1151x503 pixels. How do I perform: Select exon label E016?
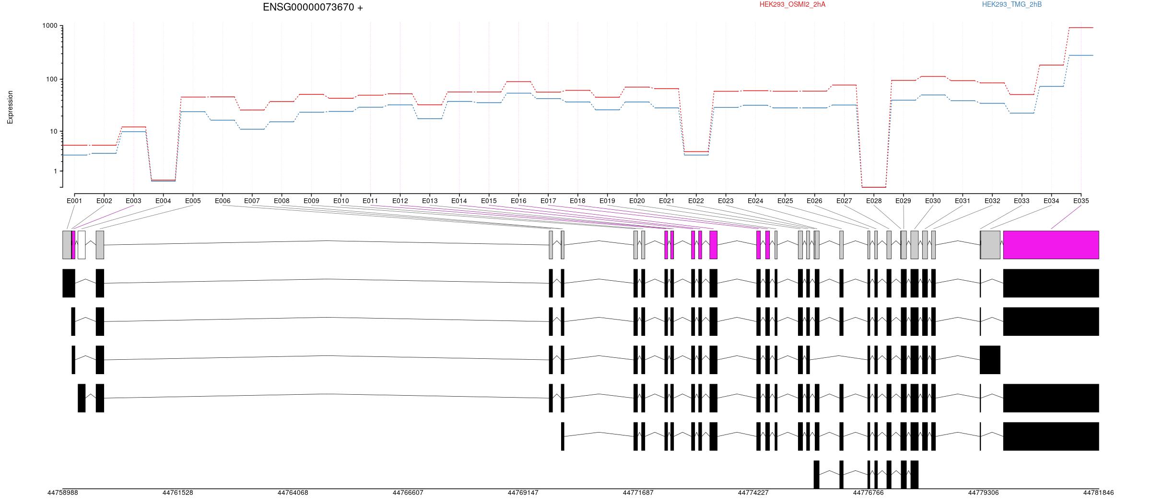(x=518, y=201)
